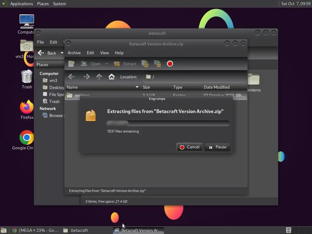Open the File menu in .betacraft window
The image size is (312, 234).
click(41, 42)
